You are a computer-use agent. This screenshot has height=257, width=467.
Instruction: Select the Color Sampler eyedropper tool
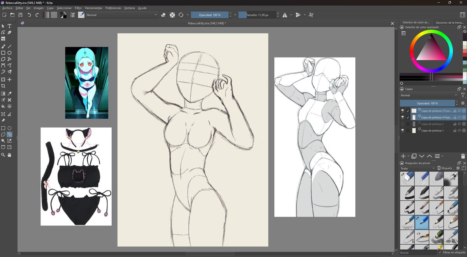tap(9, 94)
